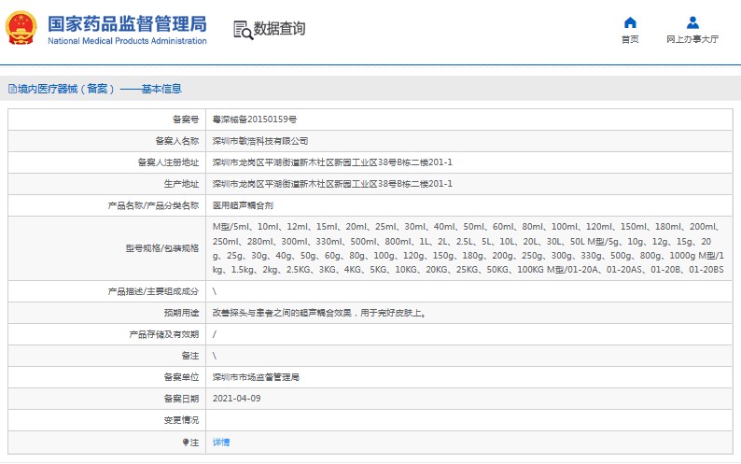Select the 备案号 field label
The width and height of the screenshot is (741, 464).
(x=186, y=120)
